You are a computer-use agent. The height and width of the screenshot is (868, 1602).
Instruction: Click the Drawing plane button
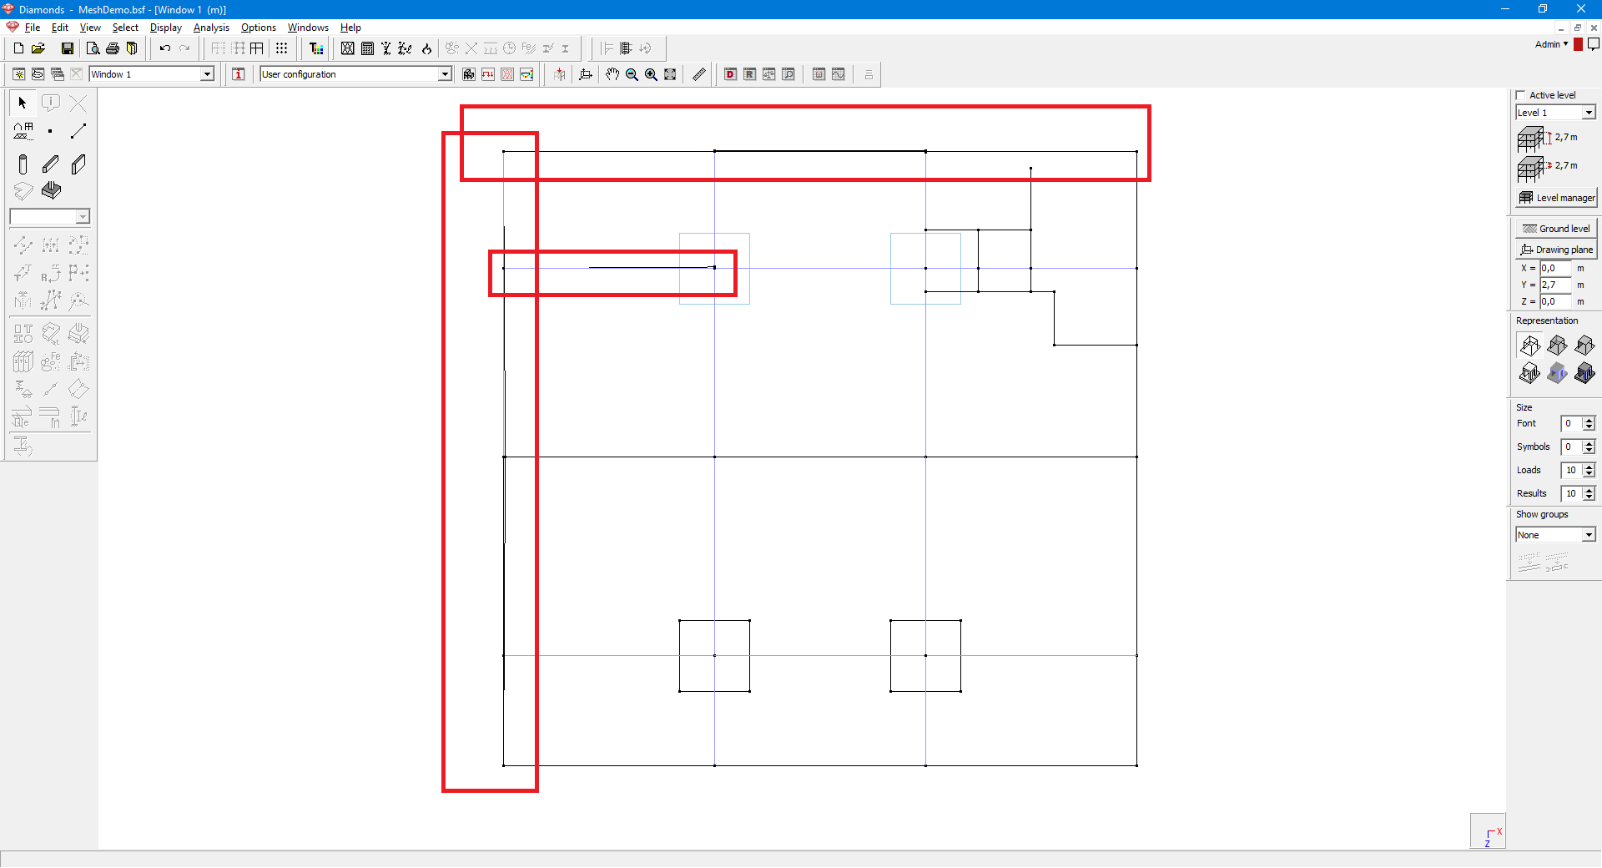[1556, 250]
